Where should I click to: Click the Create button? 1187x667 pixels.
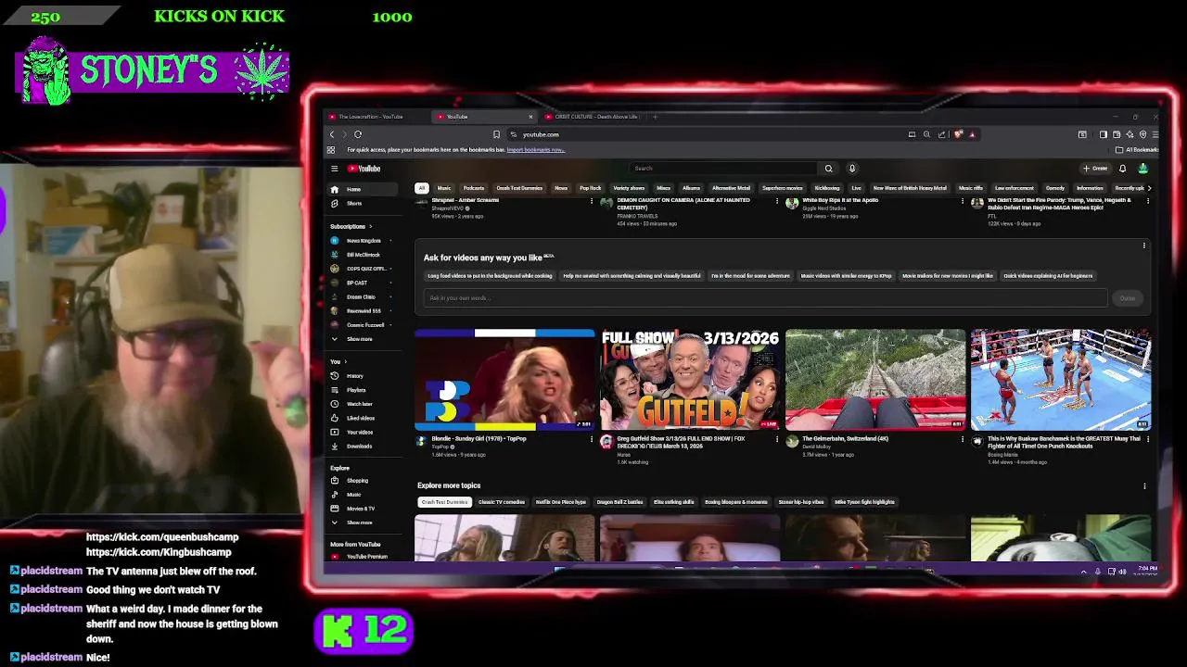[x=1095, y=169]
